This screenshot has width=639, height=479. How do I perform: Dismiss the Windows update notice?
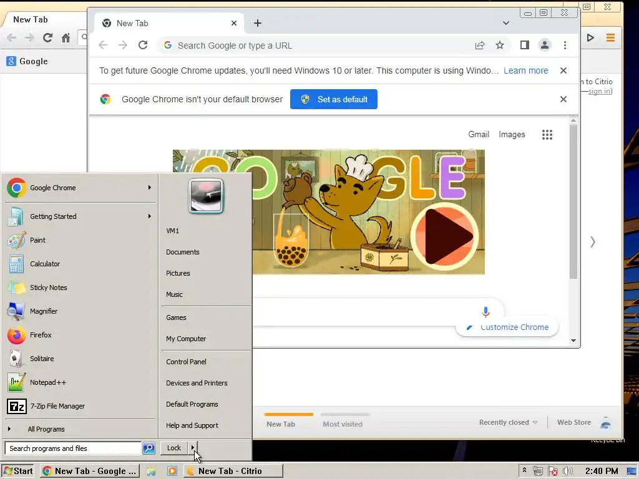[x=563, y=70]
